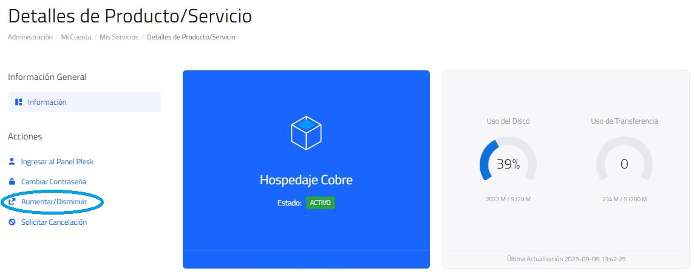Go to Administración breadcrumb

[30, 37]
